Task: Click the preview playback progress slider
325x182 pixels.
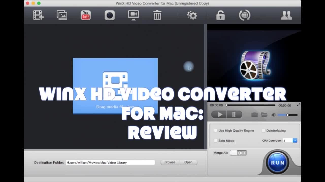Action: coord(251,105)
